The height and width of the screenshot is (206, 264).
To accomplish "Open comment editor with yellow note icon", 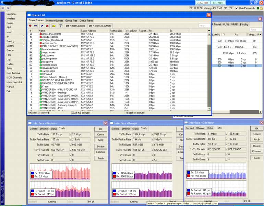I will 54,26.
